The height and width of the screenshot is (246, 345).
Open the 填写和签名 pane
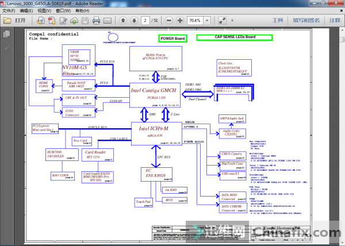[306, 21]
